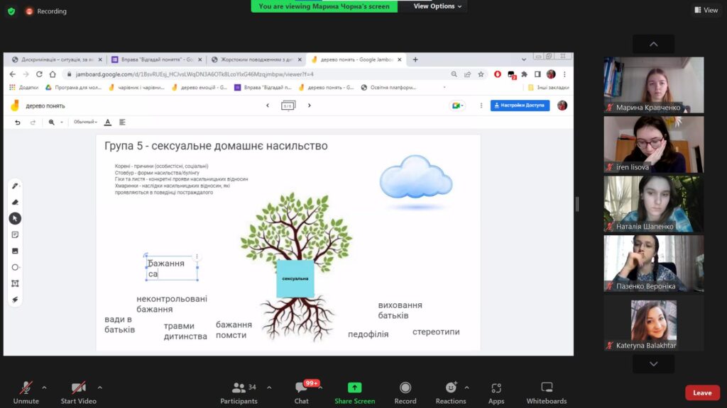Open Whiteboards in Zoom
Image resolution: width=727 pixels, height=408 pixels.
547,392
